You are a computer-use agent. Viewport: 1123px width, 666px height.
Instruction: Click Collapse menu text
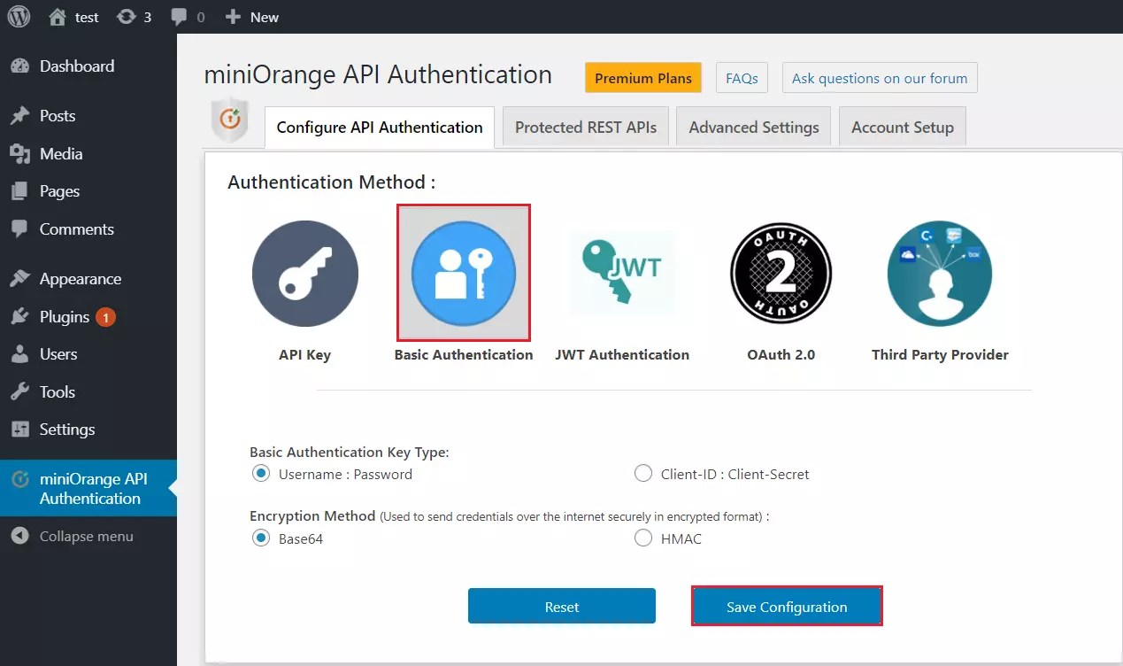tap(87, 537)
